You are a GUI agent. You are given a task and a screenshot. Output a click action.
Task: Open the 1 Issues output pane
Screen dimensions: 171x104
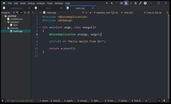(x=44, y=101)
